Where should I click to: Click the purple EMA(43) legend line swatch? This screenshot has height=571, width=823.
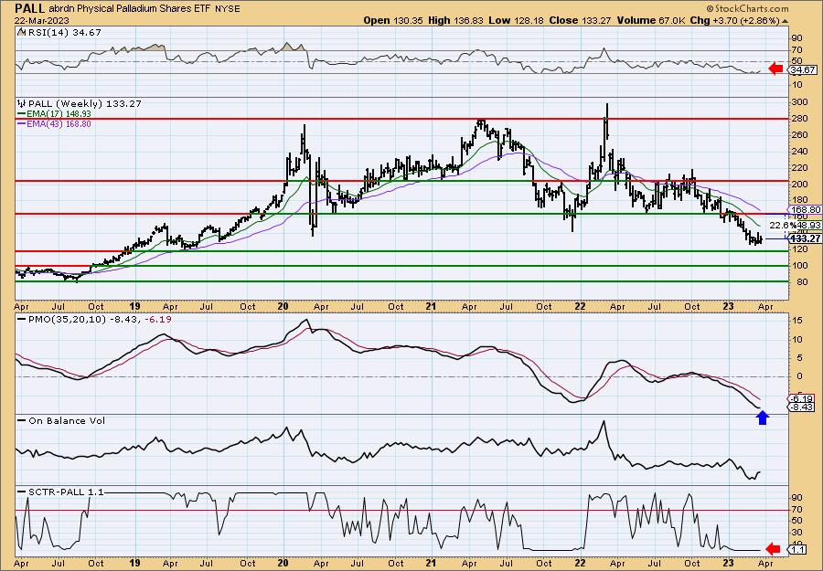[x=22, y=124]
